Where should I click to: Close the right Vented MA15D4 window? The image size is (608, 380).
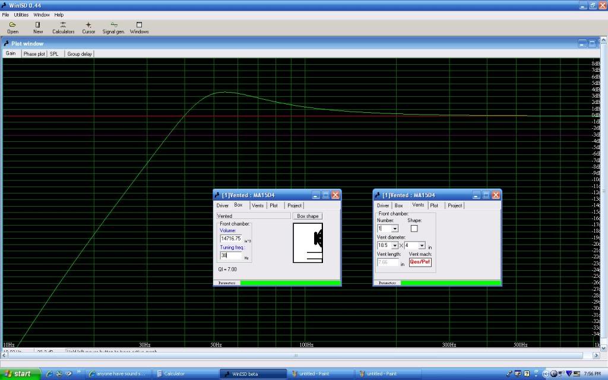pos(496,195)
